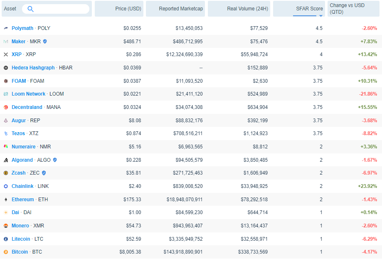This screenshot has width=382, height=259.
Task: Click Numeraire price $5.16
Action: (135, 147)
